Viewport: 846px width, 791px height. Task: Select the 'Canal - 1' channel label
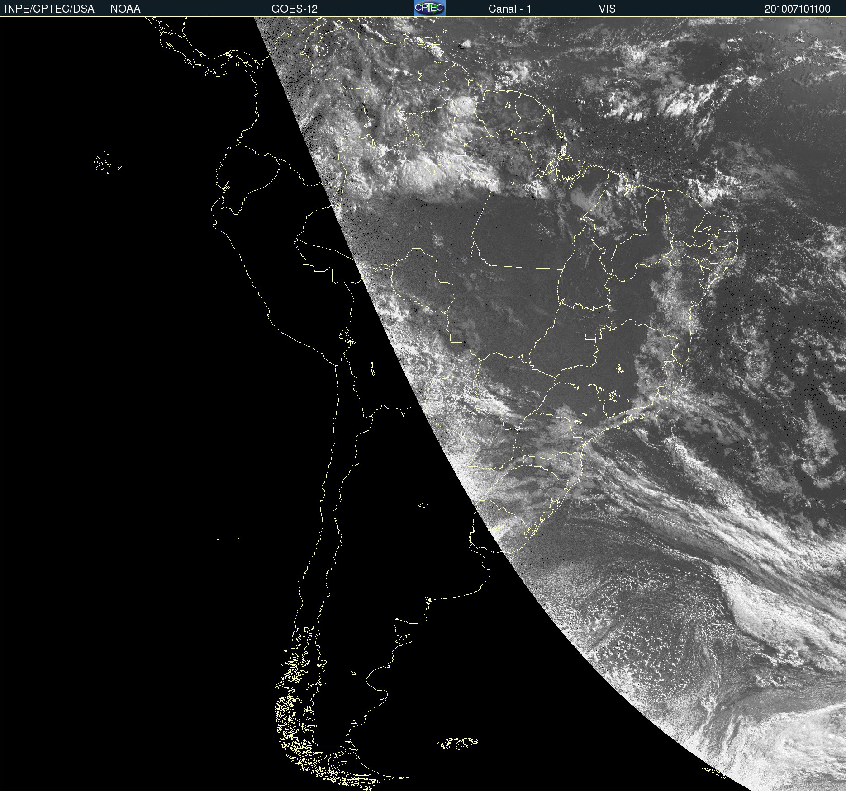point(510,9)
